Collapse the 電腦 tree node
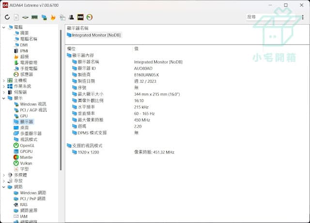Viewport: 310px width, 223px height. [x=3, y=27]
